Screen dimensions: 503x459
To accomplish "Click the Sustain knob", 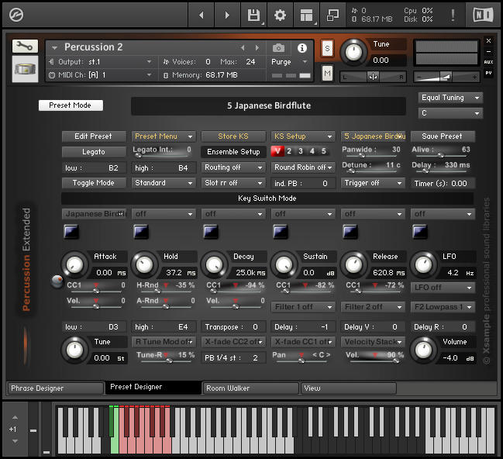I will 284,265.
